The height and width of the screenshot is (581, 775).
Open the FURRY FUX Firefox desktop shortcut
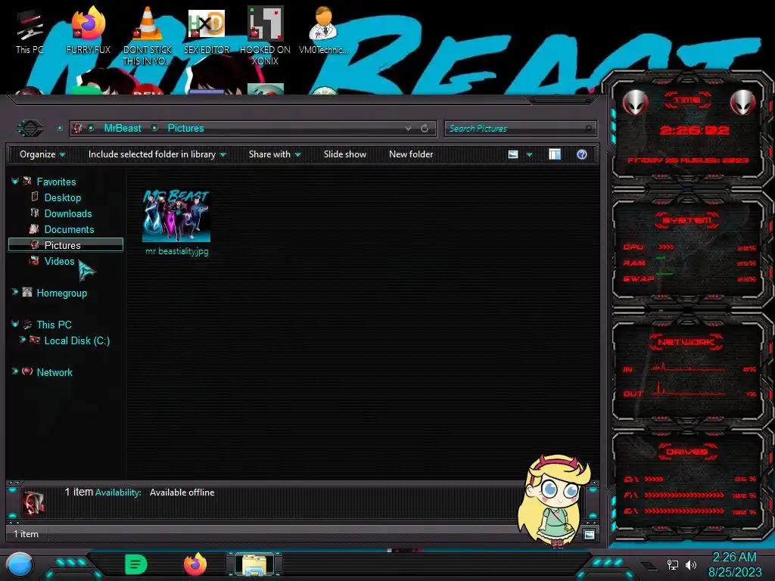(x=89, y=30)
